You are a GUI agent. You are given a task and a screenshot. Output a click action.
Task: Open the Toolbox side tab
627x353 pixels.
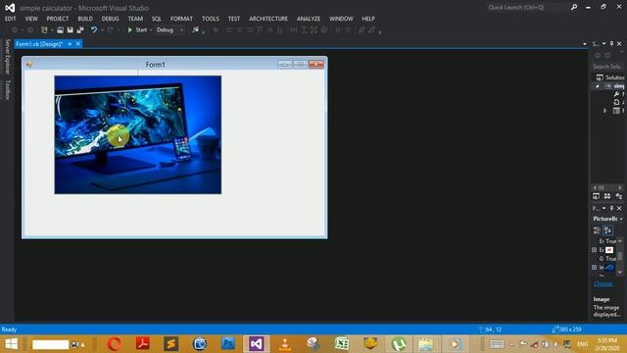7,89
